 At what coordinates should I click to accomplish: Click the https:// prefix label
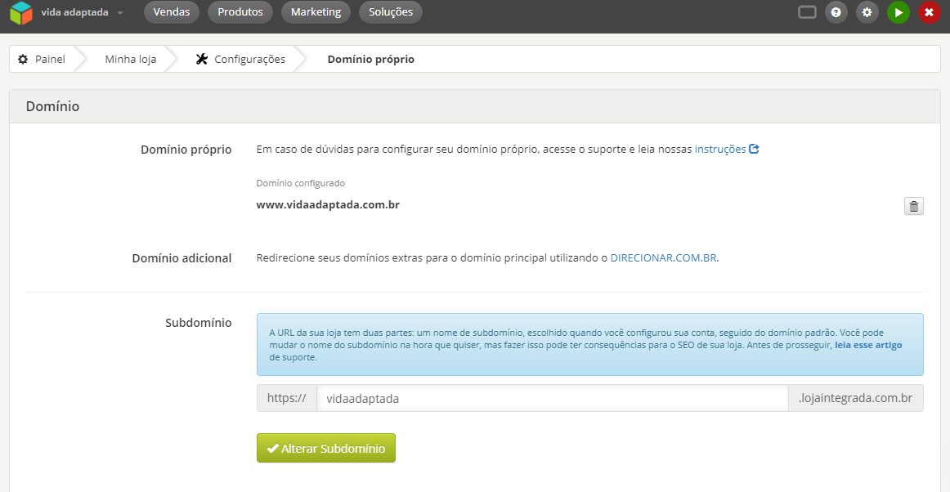287,398
